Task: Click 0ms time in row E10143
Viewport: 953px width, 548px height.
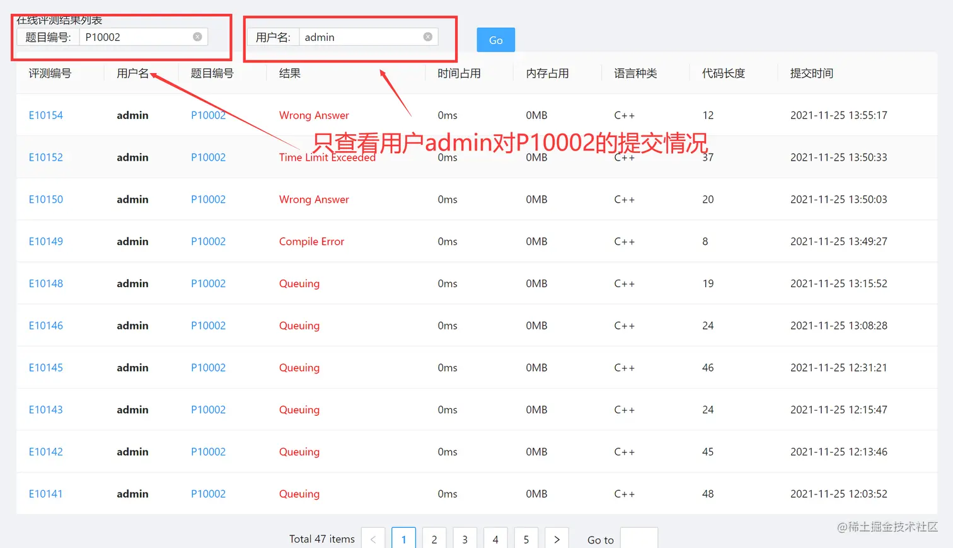Action: coord(448,410)
